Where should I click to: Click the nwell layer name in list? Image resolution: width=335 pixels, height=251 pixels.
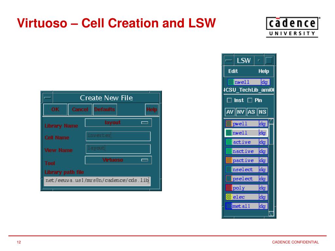point(240,133)
